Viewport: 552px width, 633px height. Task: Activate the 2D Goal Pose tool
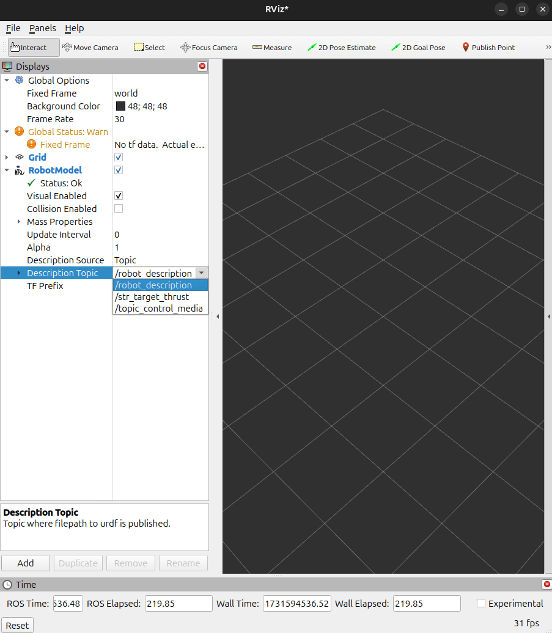tap(418, 48)
